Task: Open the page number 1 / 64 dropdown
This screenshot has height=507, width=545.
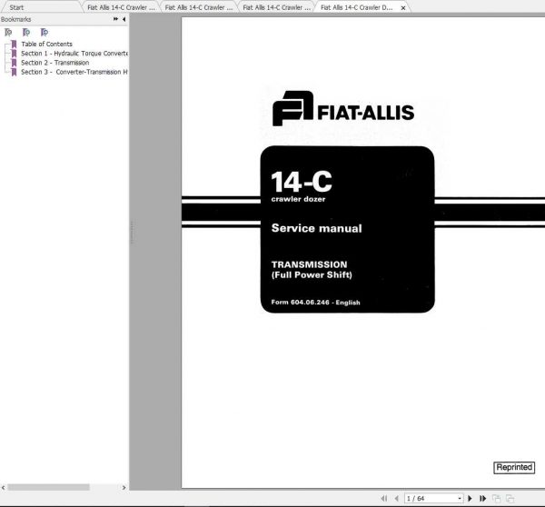Action: (x=460, y=498)
